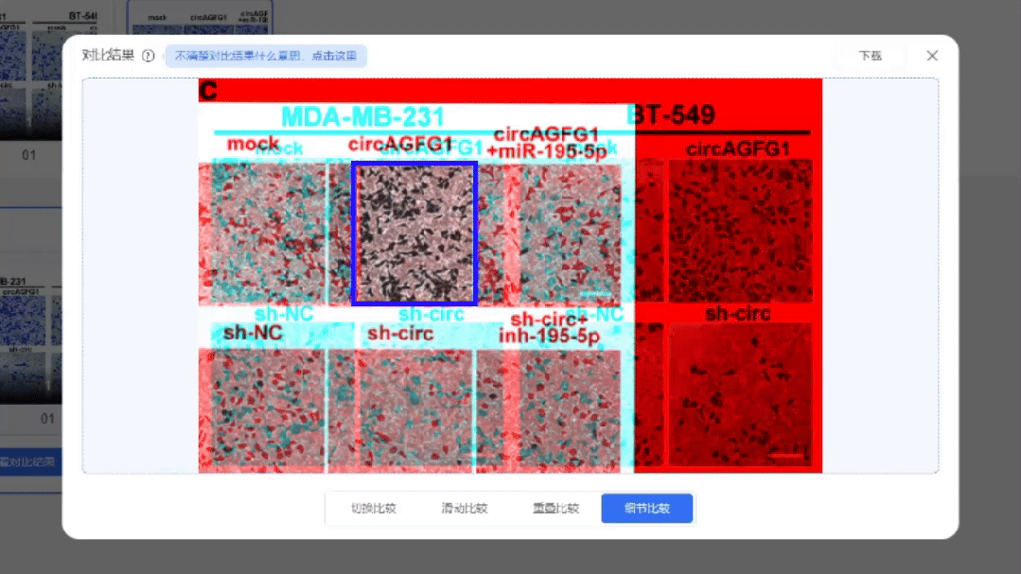Close the 对比结果 dialog
Viewport: 1021px width, 574px height.
tap(932, 56)
